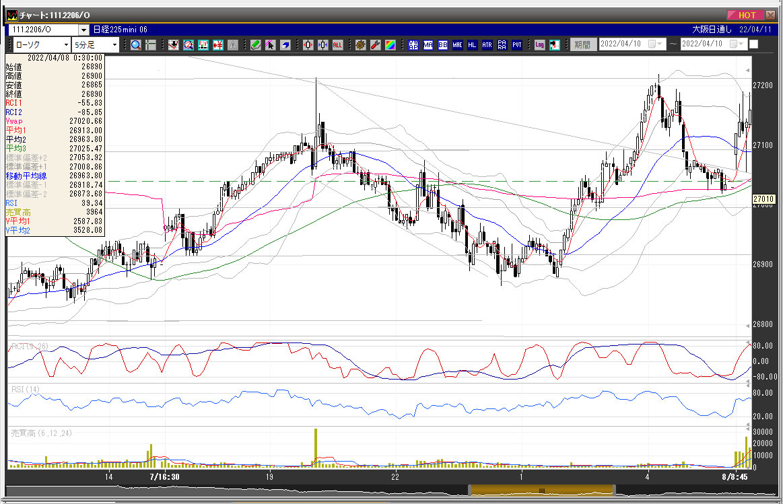This screenshot has width=783, height=504.
Task: Click the chart with down-arrow icon
Action: [173, 45]
